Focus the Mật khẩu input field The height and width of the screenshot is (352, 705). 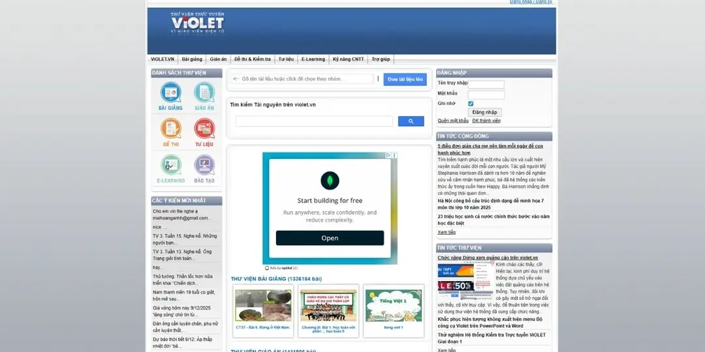click(x=486, y=95)
